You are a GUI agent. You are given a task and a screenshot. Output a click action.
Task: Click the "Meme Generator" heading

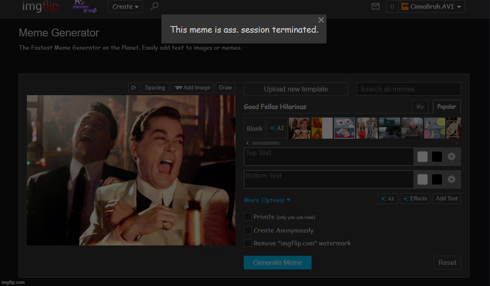59,33
